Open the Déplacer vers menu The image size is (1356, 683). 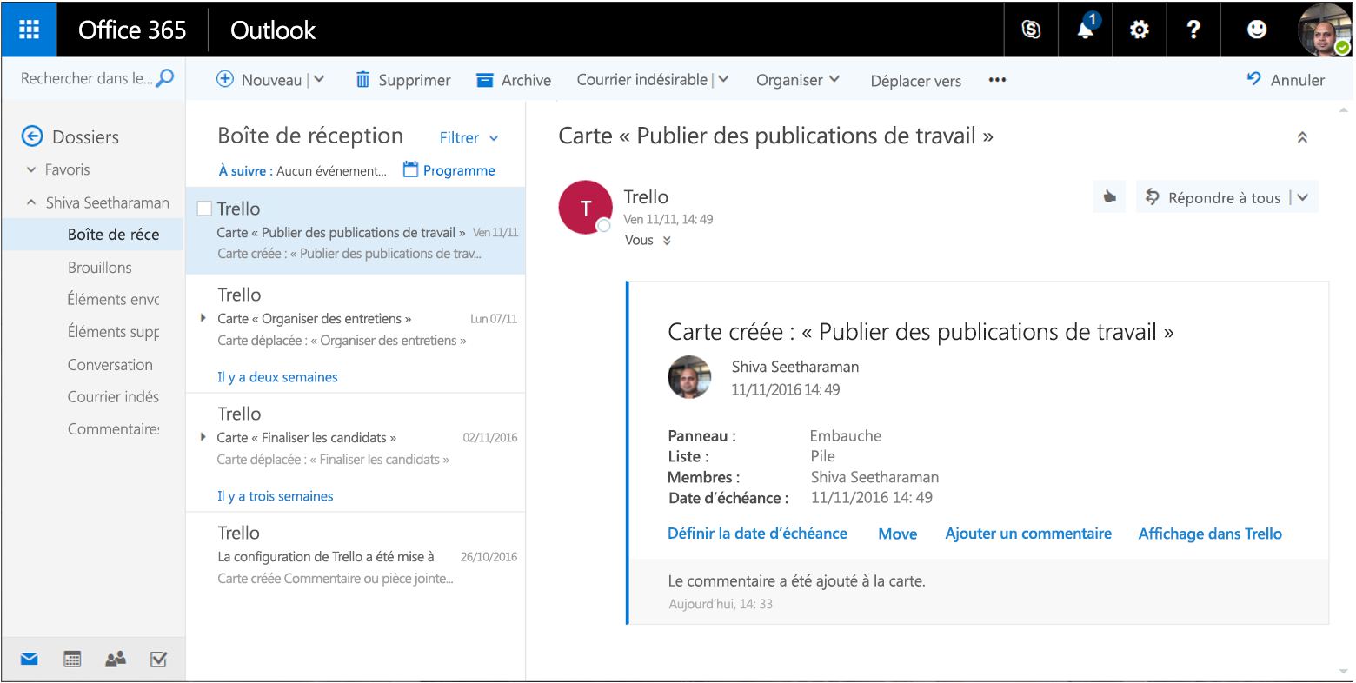(x=916, y=81)
